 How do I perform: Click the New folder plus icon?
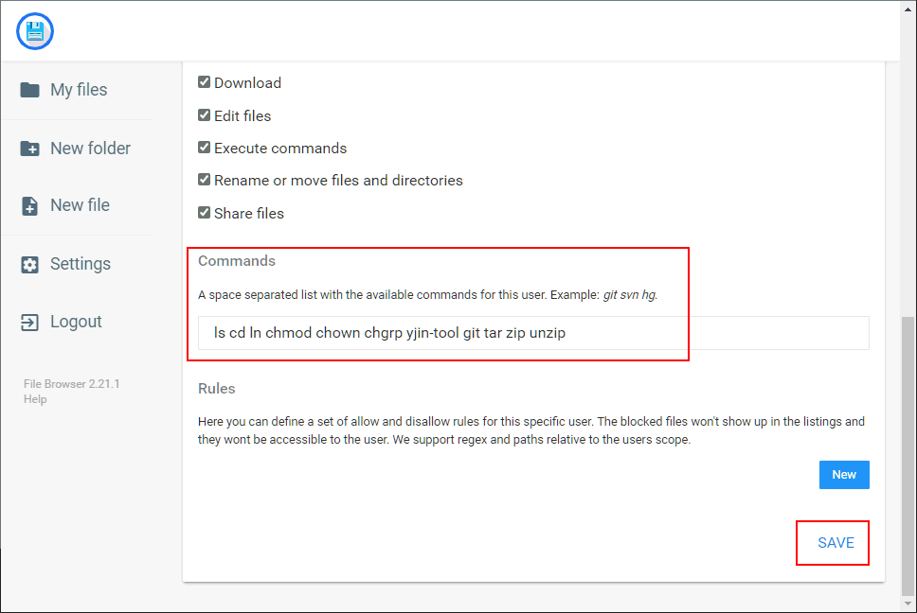(30, 149)
